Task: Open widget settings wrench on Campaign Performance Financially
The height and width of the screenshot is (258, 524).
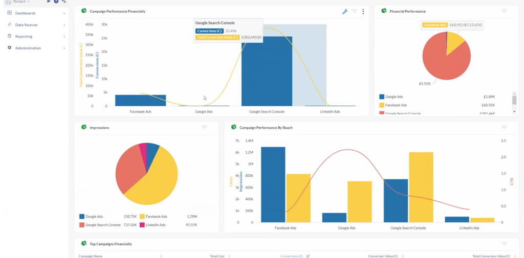Action: click(x=345, y=12)
